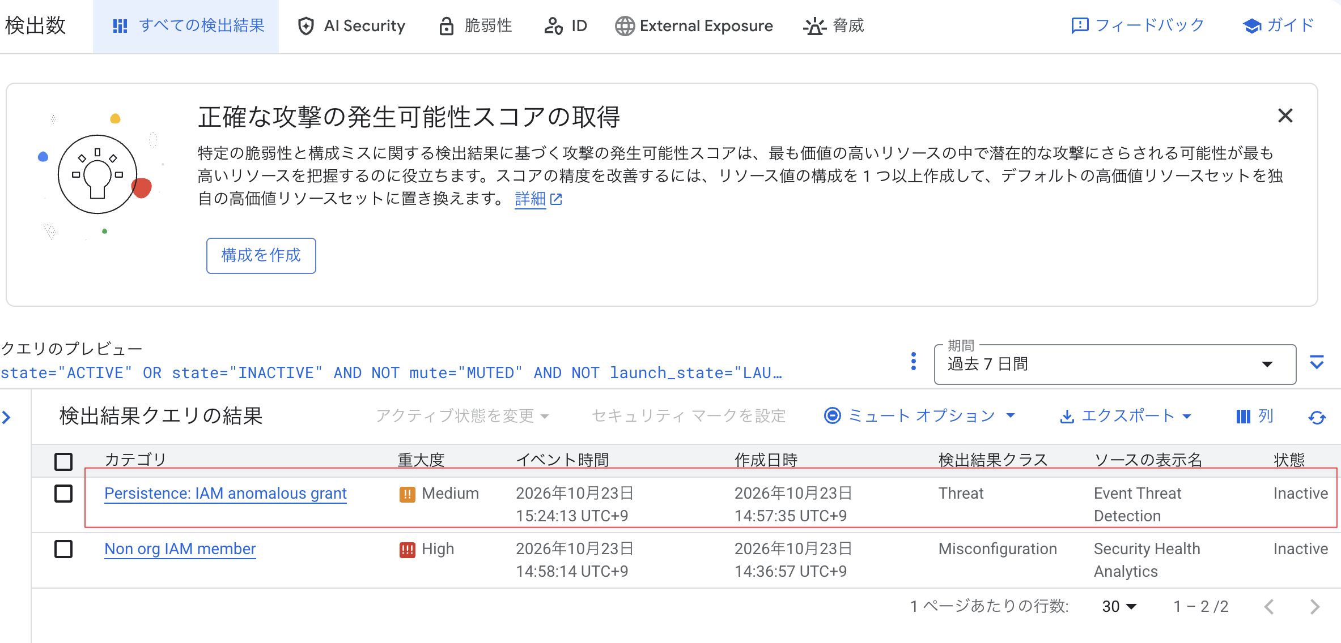Click the Event Threat Detection cell
1341x643 pixels.
[1138, 505]
